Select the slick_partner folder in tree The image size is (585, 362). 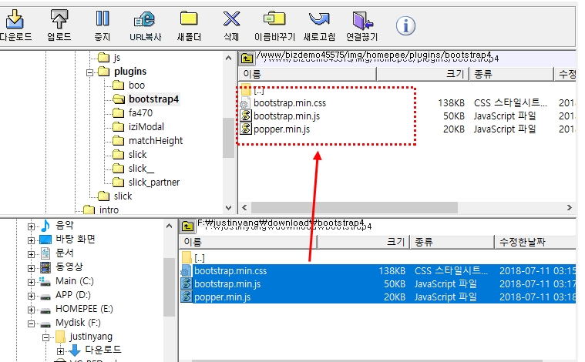tap(154, 183)
